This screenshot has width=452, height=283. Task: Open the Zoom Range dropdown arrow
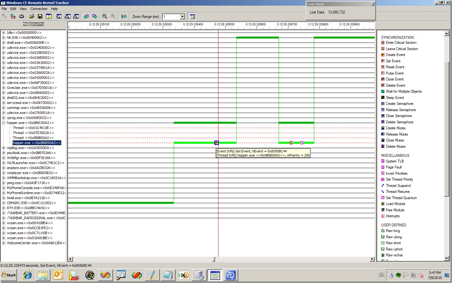182,17
